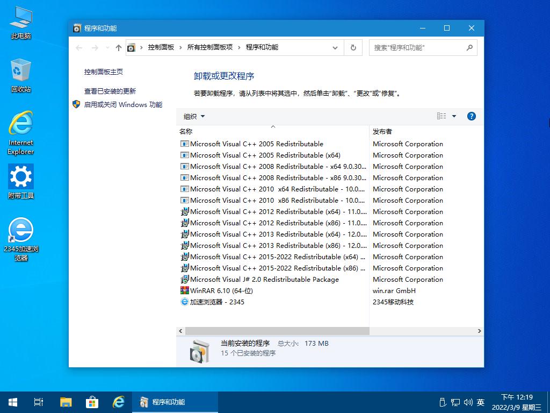Click the network tray icon
The height and width of the screenshot is (413, 550).
click(x=455, y=402)
